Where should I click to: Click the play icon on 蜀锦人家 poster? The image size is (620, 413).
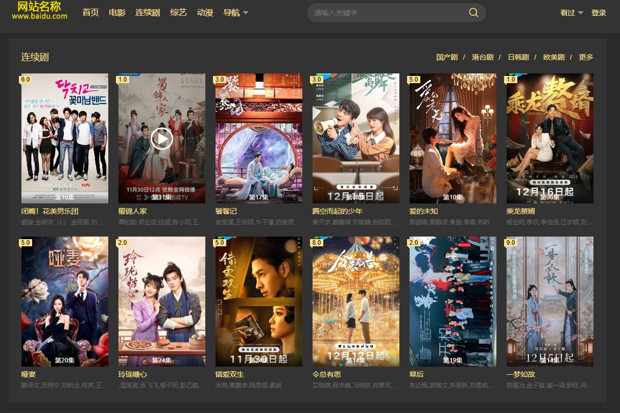(x=162, y=138)
